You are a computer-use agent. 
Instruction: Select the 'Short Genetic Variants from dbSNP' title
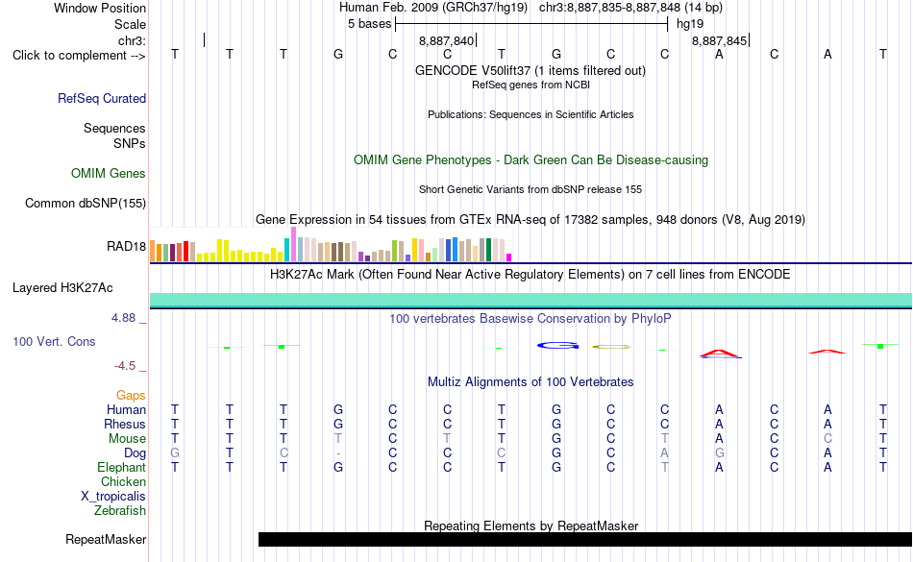[x=531, y=189]
